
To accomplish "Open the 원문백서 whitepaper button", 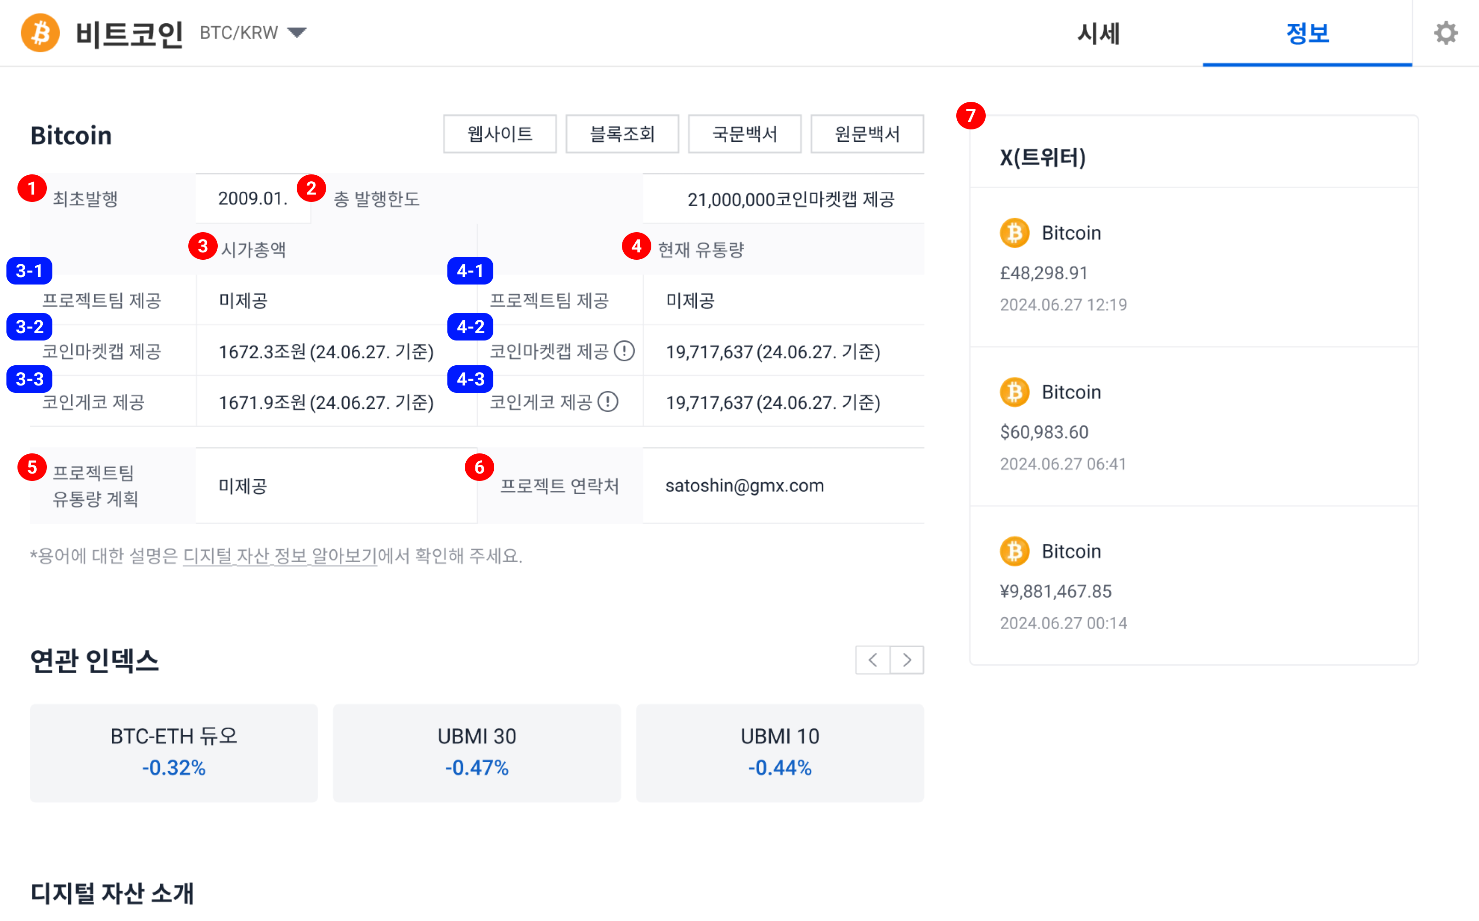I will 867,134.
